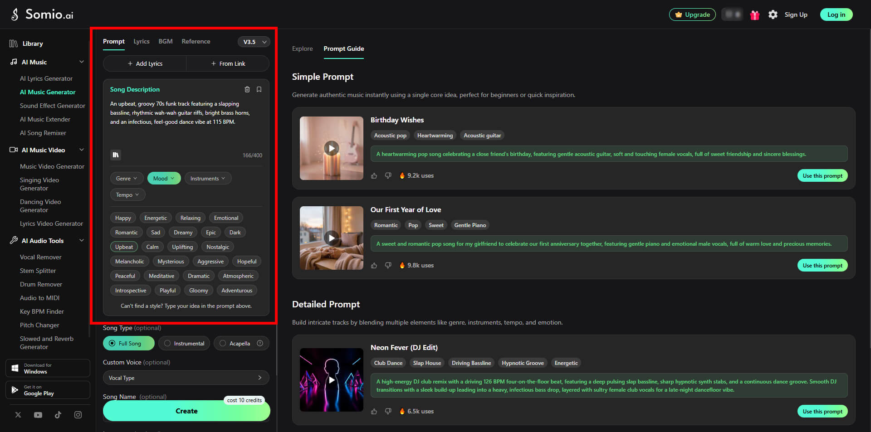
Task: Click the Upgrade button
Action: coord(692,15)
